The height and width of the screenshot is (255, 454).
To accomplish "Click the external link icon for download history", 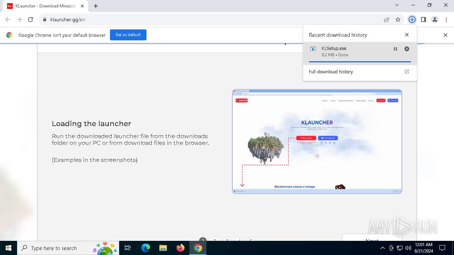I will [407, 72].
